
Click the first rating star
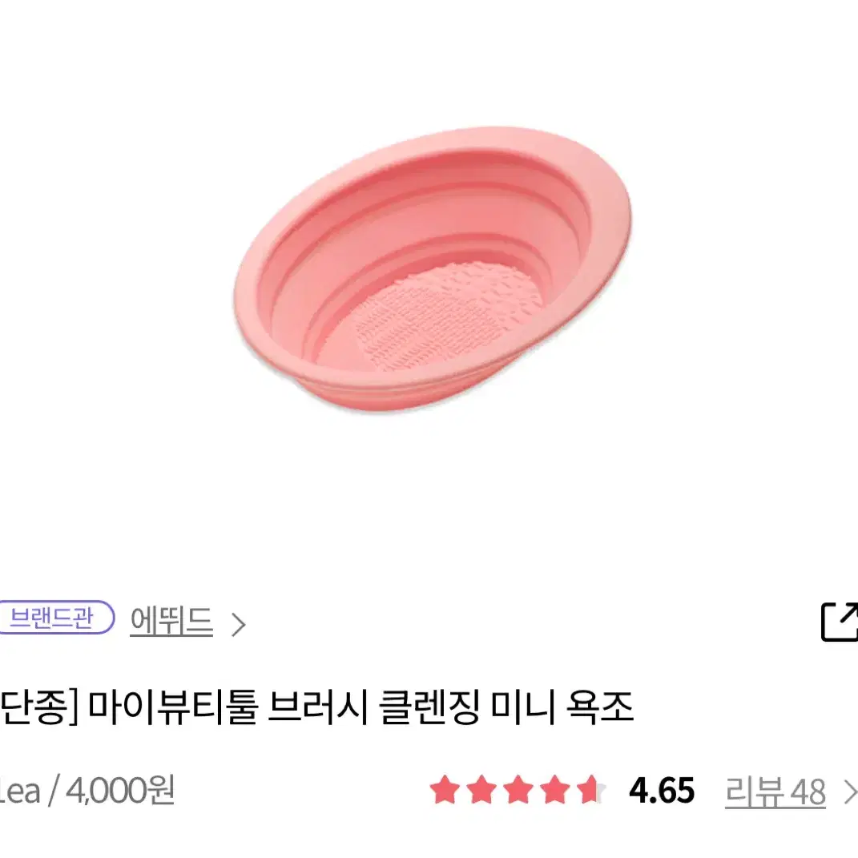click(x=445, y=790)
